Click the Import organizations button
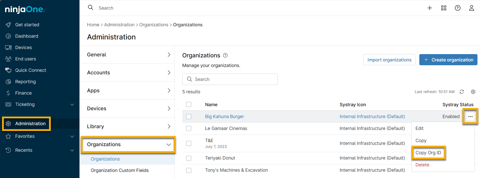This screenshot has width=480, height=178. click(389, 60)
